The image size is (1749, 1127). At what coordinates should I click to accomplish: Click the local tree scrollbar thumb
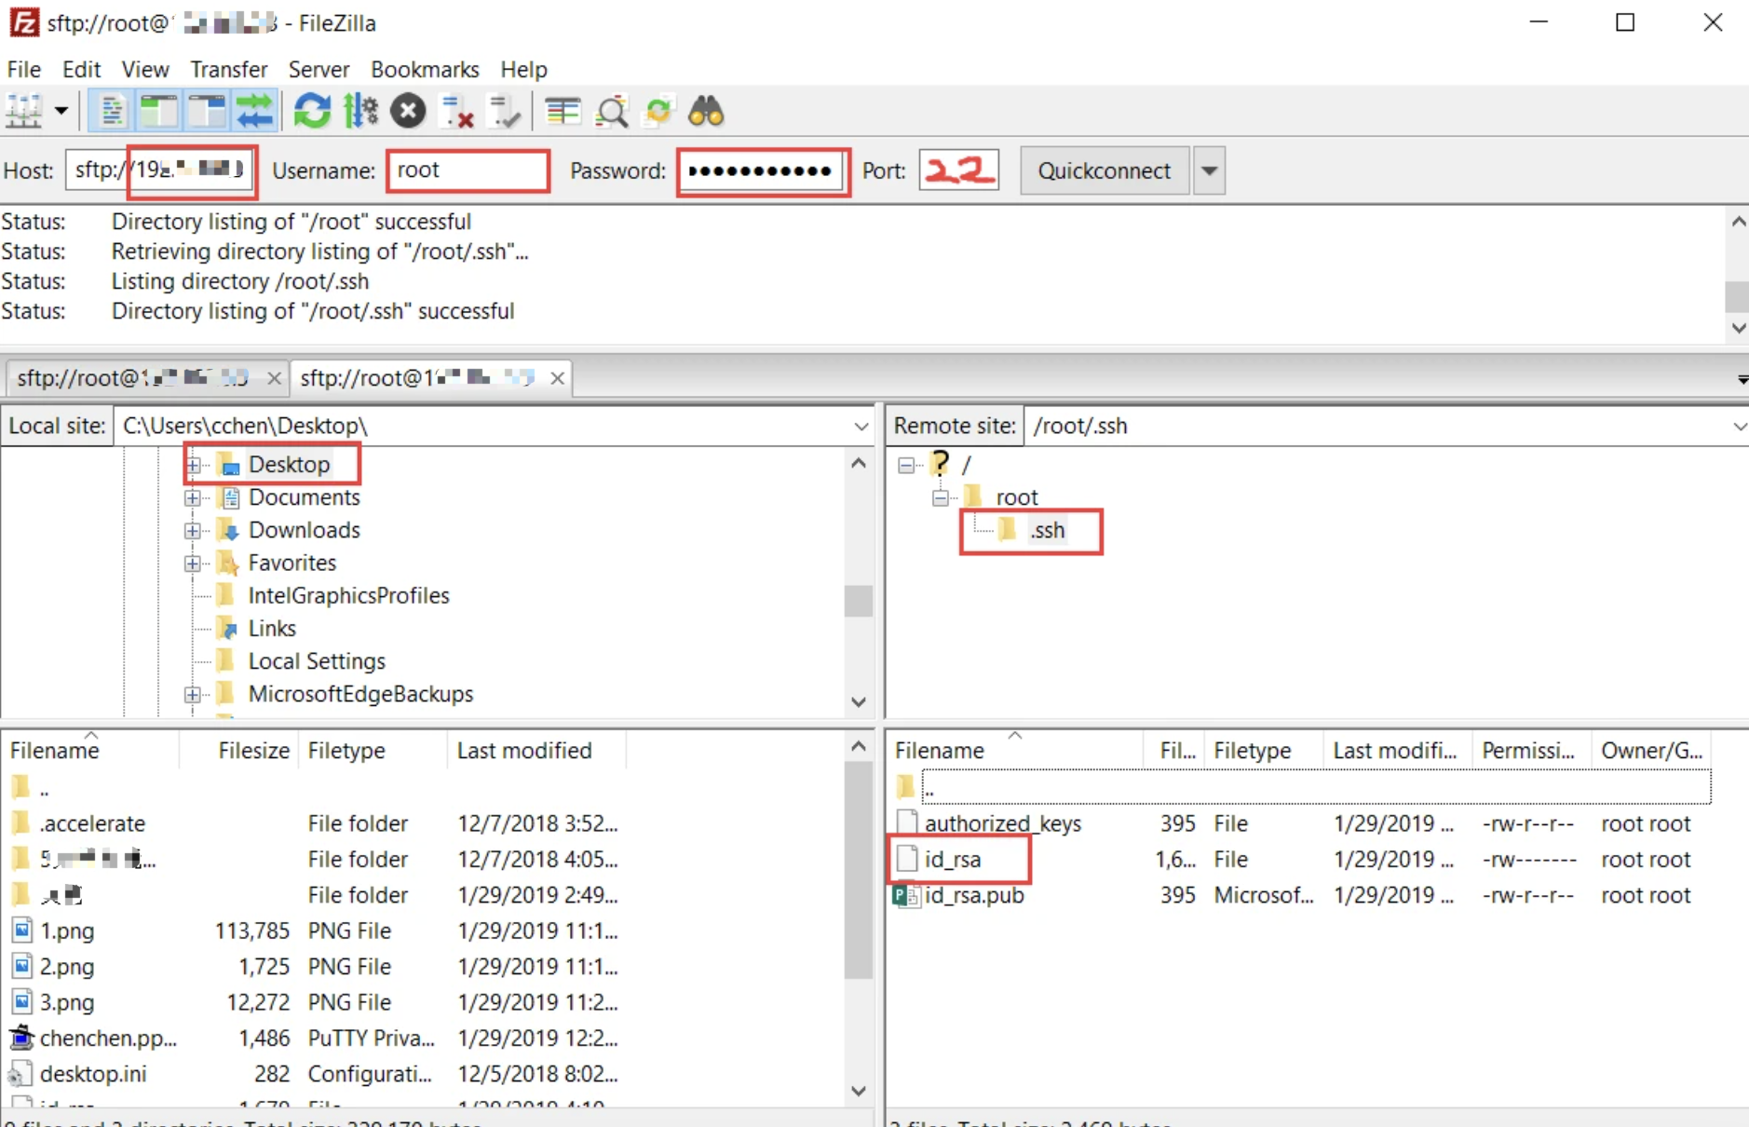click(858, 601)
